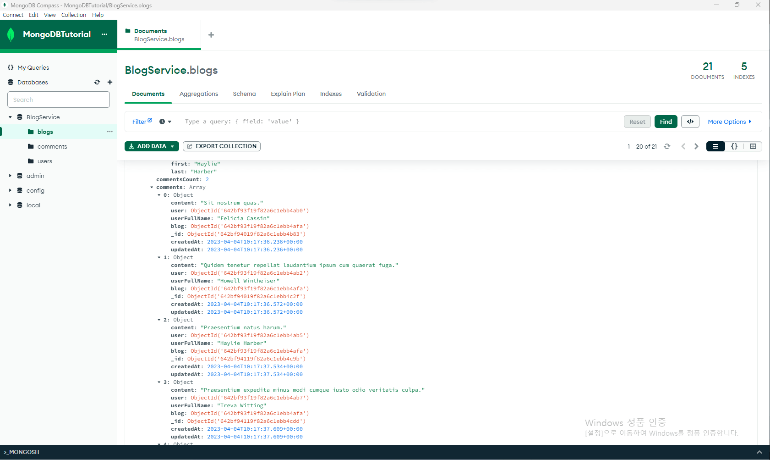Click the "Sit nostrum quas." content value

pyautogui.click(x=232, y=203)
